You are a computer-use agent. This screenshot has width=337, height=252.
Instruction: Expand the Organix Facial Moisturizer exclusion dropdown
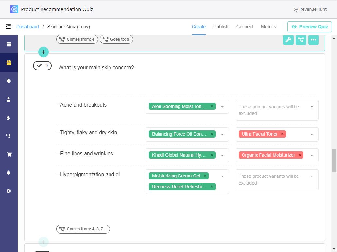tap(312, 155)
